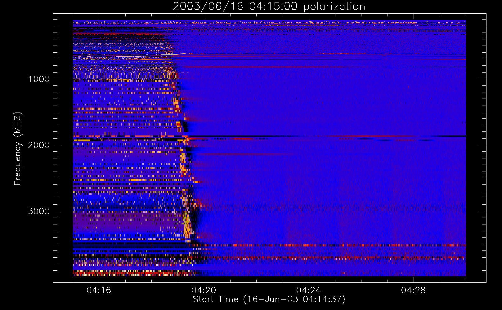Click the '2000' frequency tick label

click(x=39, y=145)
